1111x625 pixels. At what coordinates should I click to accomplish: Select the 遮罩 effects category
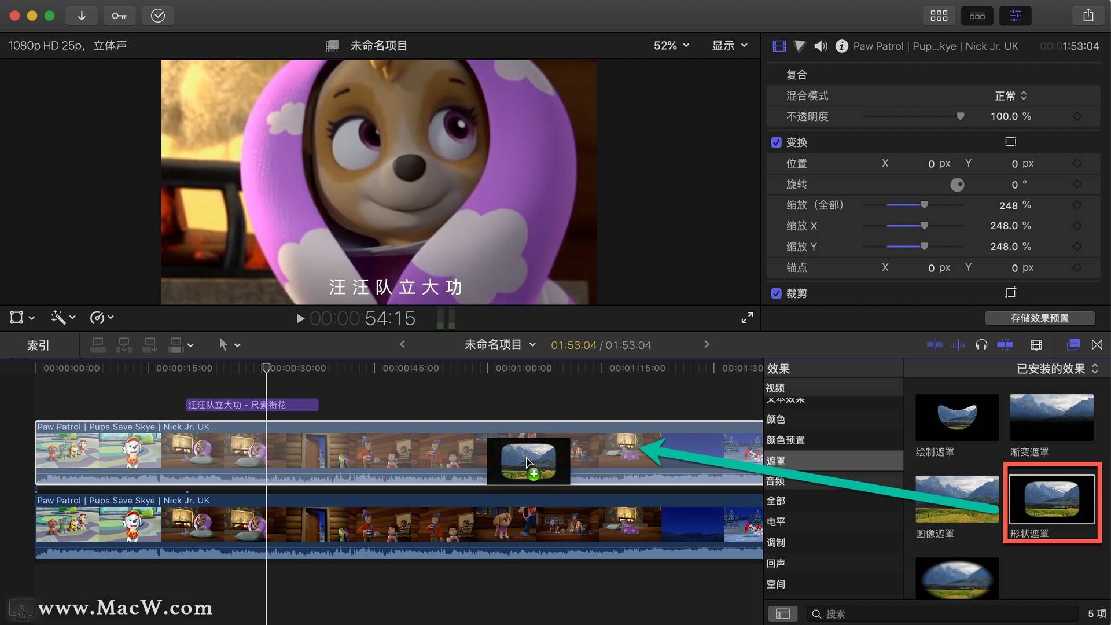833,461
